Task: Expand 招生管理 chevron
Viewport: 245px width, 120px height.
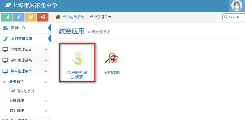Action: 46,111
